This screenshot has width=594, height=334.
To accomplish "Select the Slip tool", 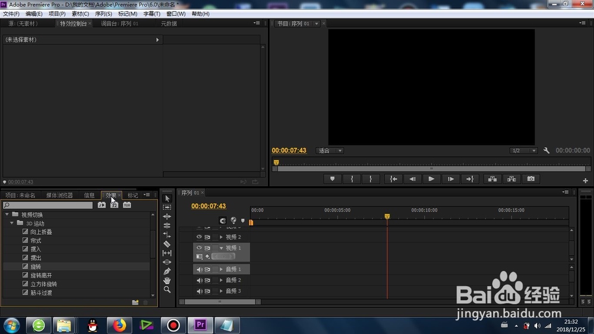I will pos(167,253).
